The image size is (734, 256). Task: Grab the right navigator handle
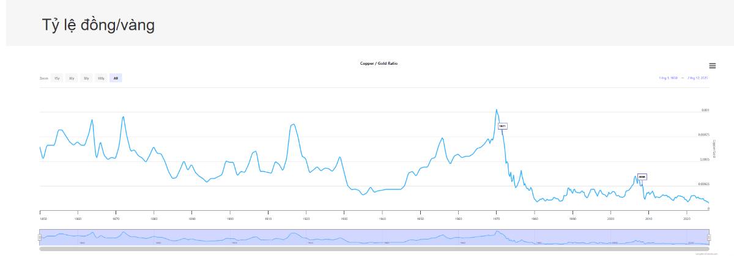[709, 237]
